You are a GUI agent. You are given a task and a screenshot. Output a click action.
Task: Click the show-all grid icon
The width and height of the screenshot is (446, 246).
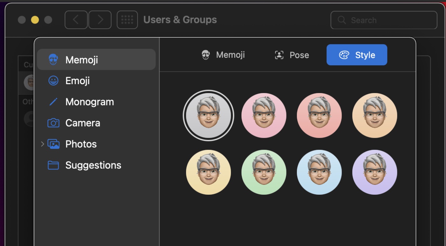pos(127,20)
